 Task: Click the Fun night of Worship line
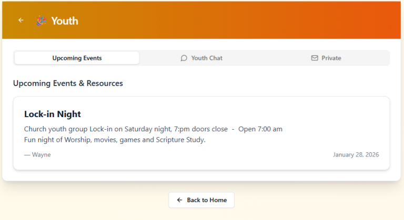[x=115, y=140]
